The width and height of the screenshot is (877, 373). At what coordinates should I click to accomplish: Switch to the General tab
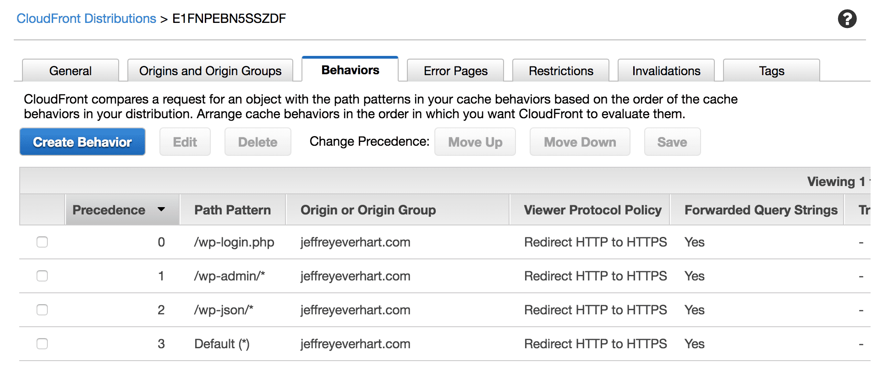click(x=70, y=71)
